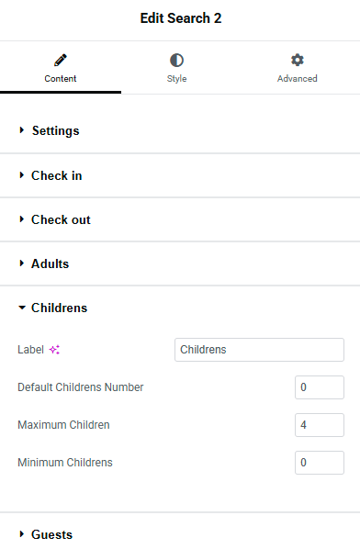Select the Content tab label
Image resolution: width=360 pixels, height=549 pixels.
pyautogui.click(x=61, y=78)
